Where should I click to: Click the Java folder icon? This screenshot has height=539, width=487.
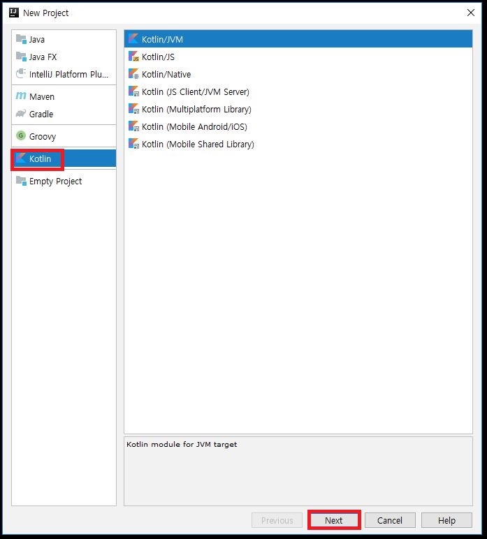pyautogui.click(x=21, y=39)
